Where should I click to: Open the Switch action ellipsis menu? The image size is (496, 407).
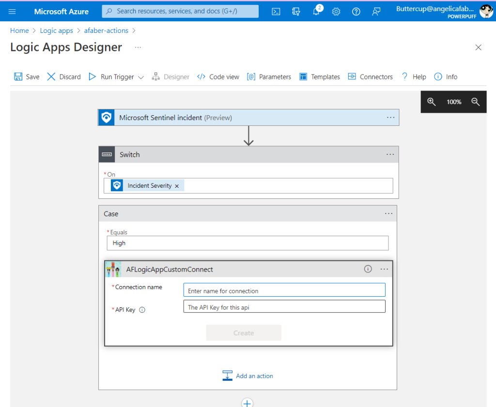(390, 154)
